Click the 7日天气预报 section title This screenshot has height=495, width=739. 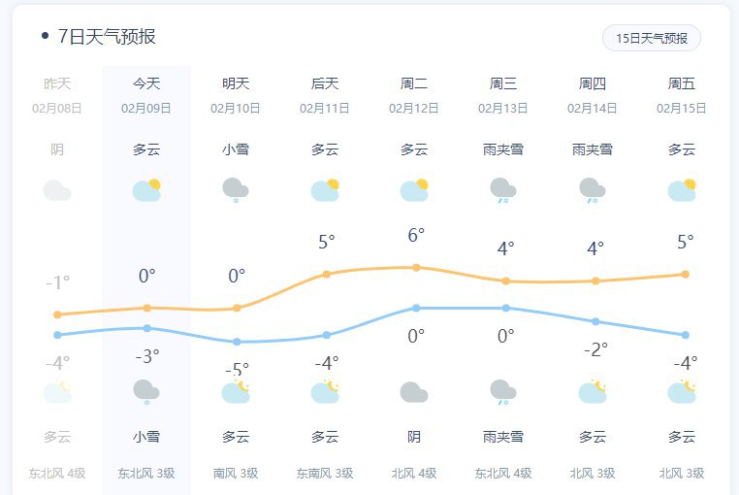107,37
